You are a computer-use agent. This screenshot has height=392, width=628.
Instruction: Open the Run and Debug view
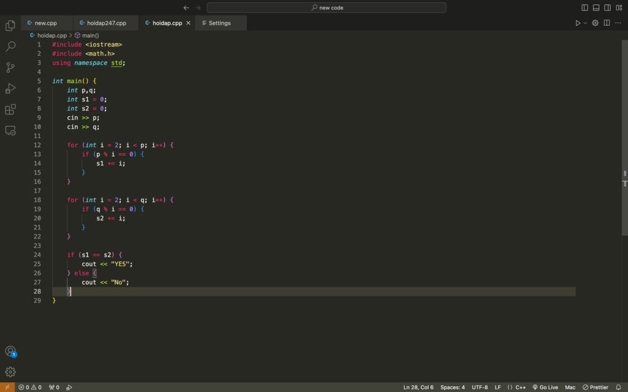tap(10, 88)
